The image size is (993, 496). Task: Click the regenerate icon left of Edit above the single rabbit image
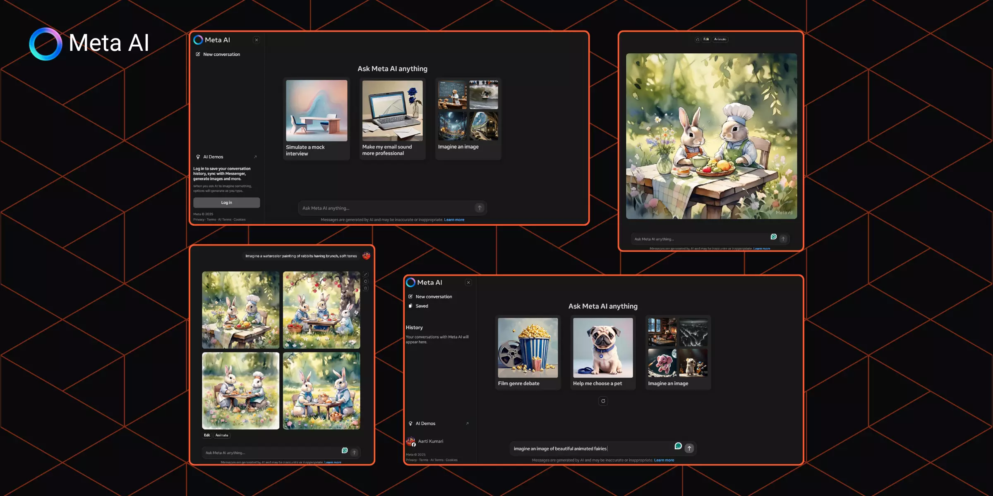tap(698, 40)
